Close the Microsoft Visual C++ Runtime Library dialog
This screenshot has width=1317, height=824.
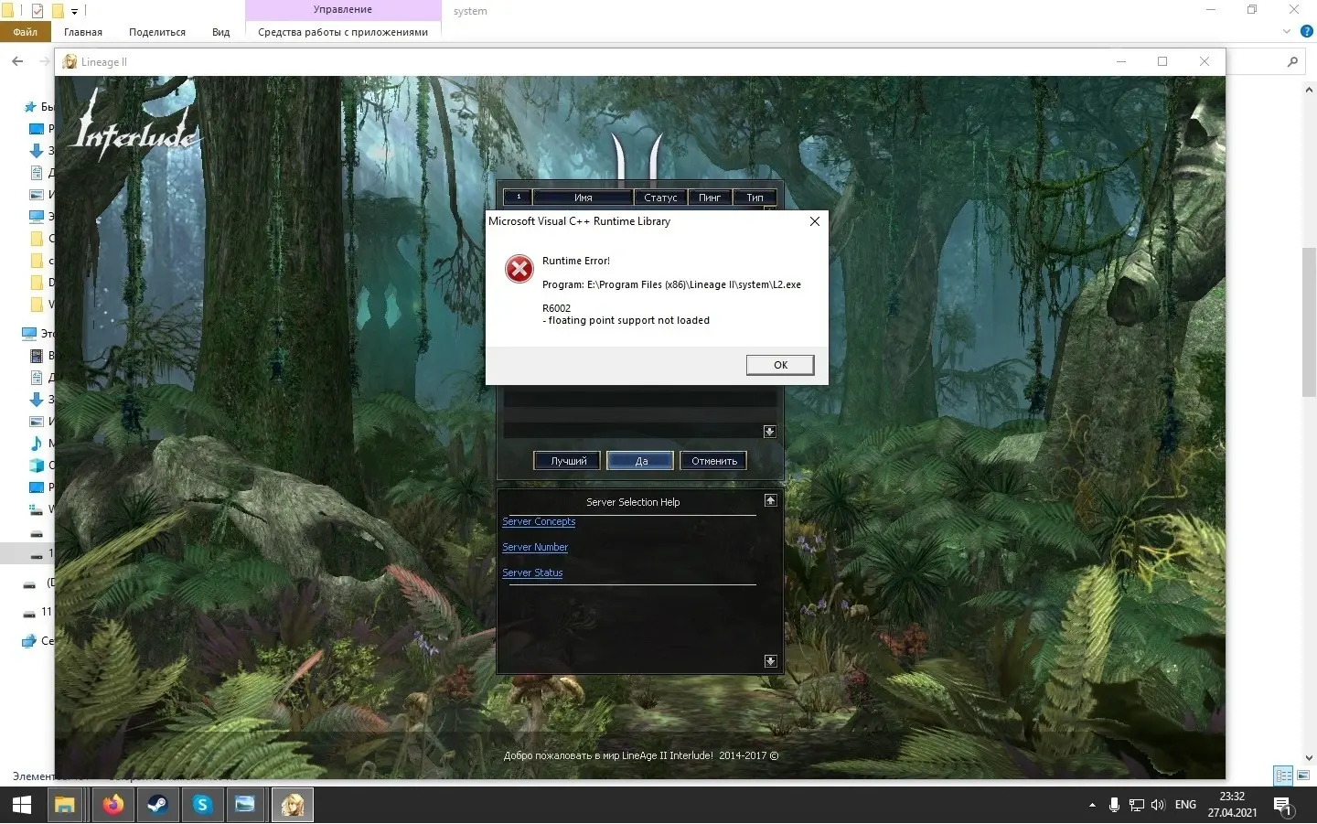814,221
